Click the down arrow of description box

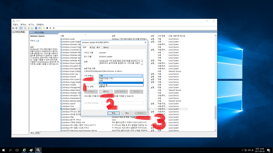point(142,64)
